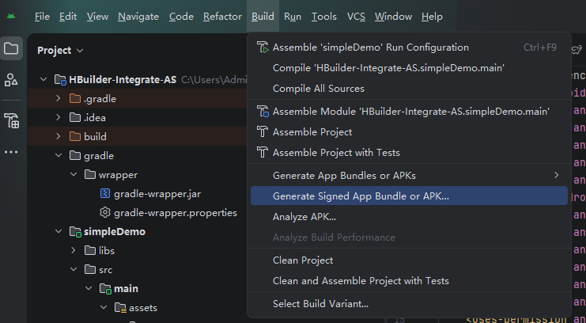Open the Run menu
The width and height of the screenshot is (586, 323).
(x=293, y=17)
